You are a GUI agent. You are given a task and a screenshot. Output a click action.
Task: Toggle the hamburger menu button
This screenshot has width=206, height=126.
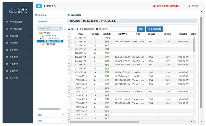[x=39, y=6]
